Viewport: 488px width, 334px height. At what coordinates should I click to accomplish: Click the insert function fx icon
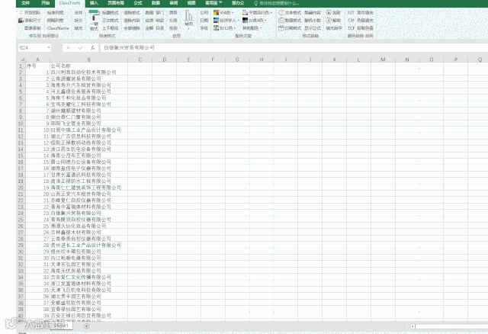point(92,47)
